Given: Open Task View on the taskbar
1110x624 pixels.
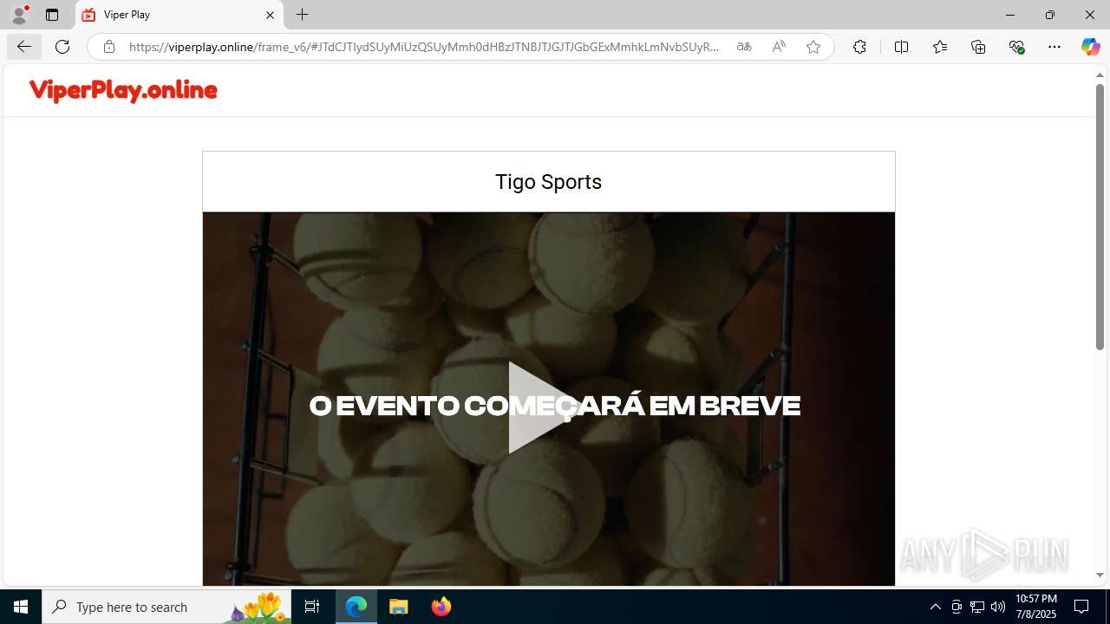Looking at the screenshot, I should [312, 607].
